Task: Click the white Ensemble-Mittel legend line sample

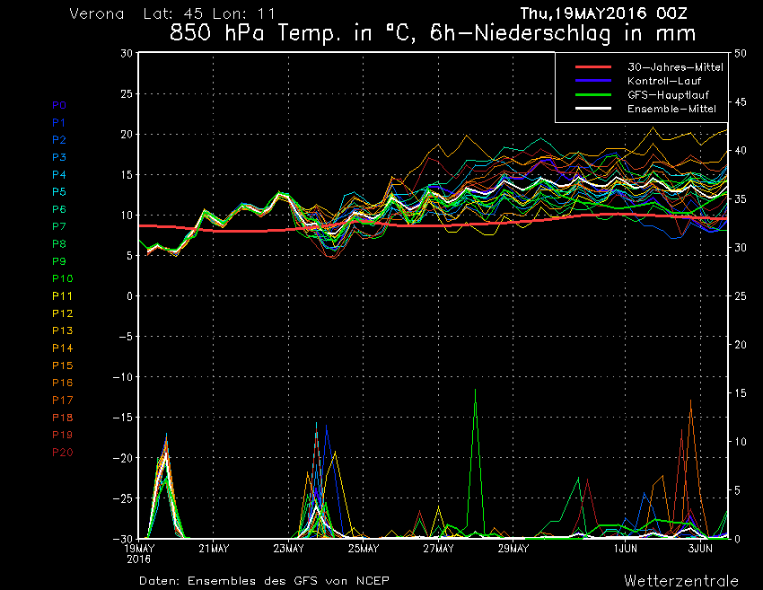Action: (592, 108)
